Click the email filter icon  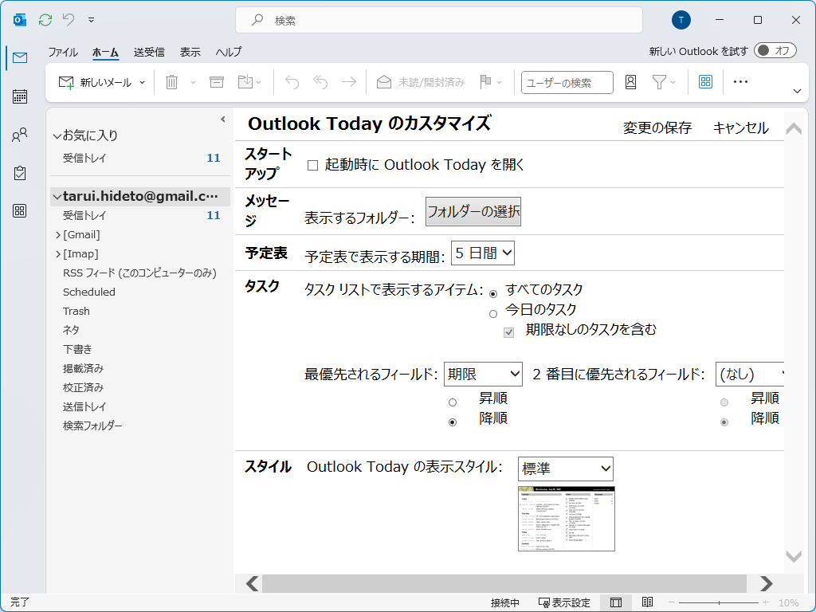(x=660, y=81)
